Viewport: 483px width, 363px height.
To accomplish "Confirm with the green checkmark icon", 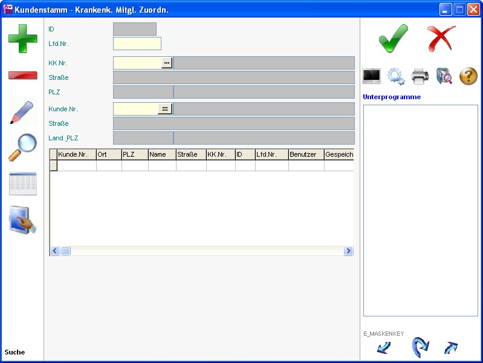I will 394,39.
